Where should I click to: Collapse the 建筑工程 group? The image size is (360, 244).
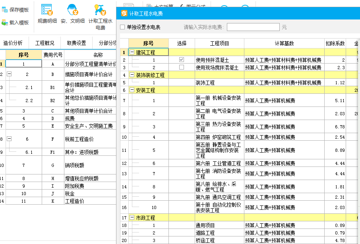click(132, 52)
